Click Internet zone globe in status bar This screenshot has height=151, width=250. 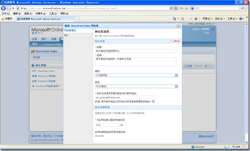[x=193, y=147]
